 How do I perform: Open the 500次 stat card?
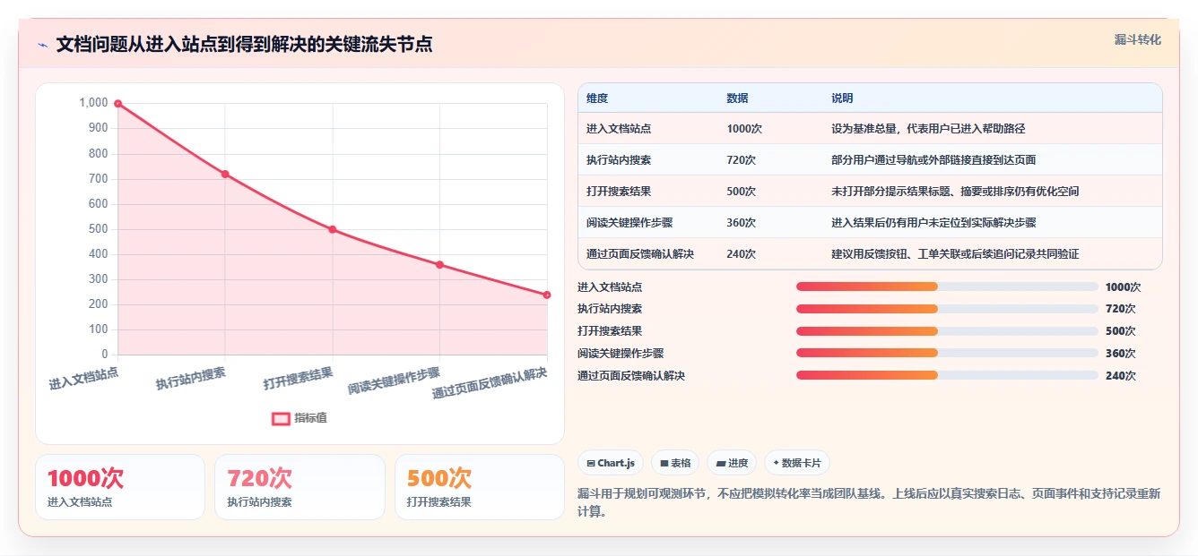point(480,487)
